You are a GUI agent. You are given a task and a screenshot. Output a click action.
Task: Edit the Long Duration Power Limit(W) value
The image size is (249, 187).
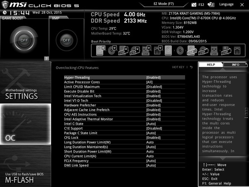point(124,142)
